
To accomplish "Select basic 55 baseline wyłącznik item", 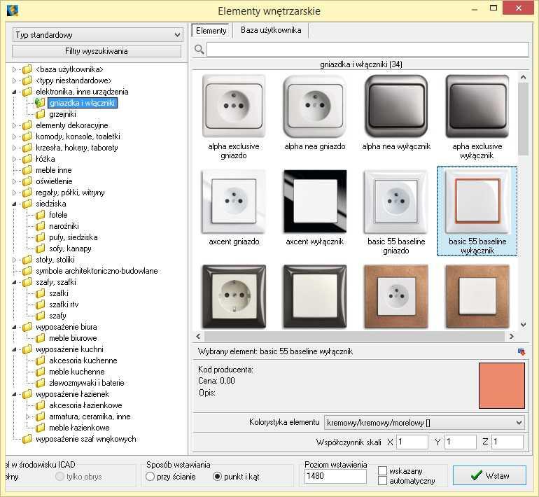I will click(477, 211).
